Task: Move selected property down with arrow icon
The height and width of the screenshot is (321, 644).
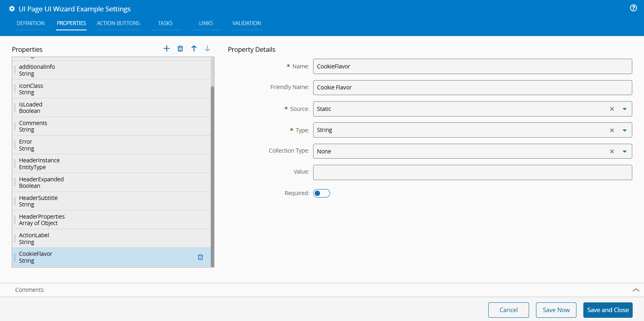Action: 208,49
